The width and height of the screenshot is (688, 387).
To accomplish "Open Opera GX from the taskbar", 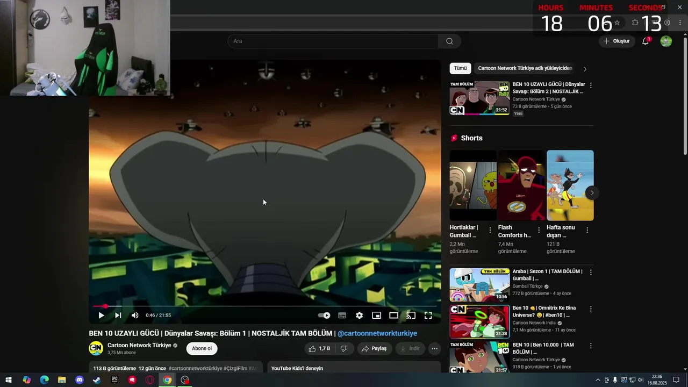I will coord(149,380).
